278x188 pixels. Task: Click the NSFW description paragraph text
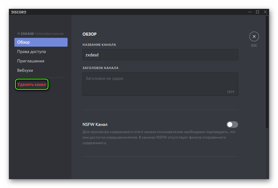click(159, 137)
